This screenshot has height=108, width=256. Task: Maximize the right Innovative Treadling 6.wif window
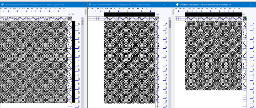pyautogui.click(x=251, y=4)
